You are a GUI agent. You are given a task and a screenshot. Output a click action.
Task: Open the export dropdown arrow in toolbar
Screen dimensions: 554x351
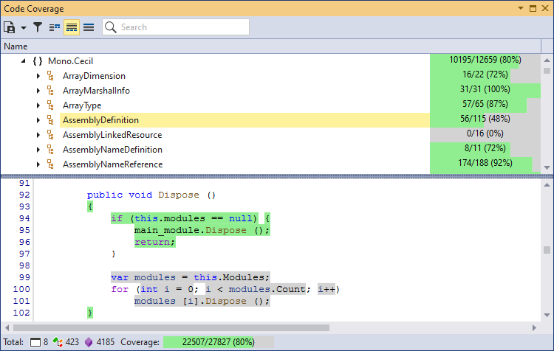23,27
